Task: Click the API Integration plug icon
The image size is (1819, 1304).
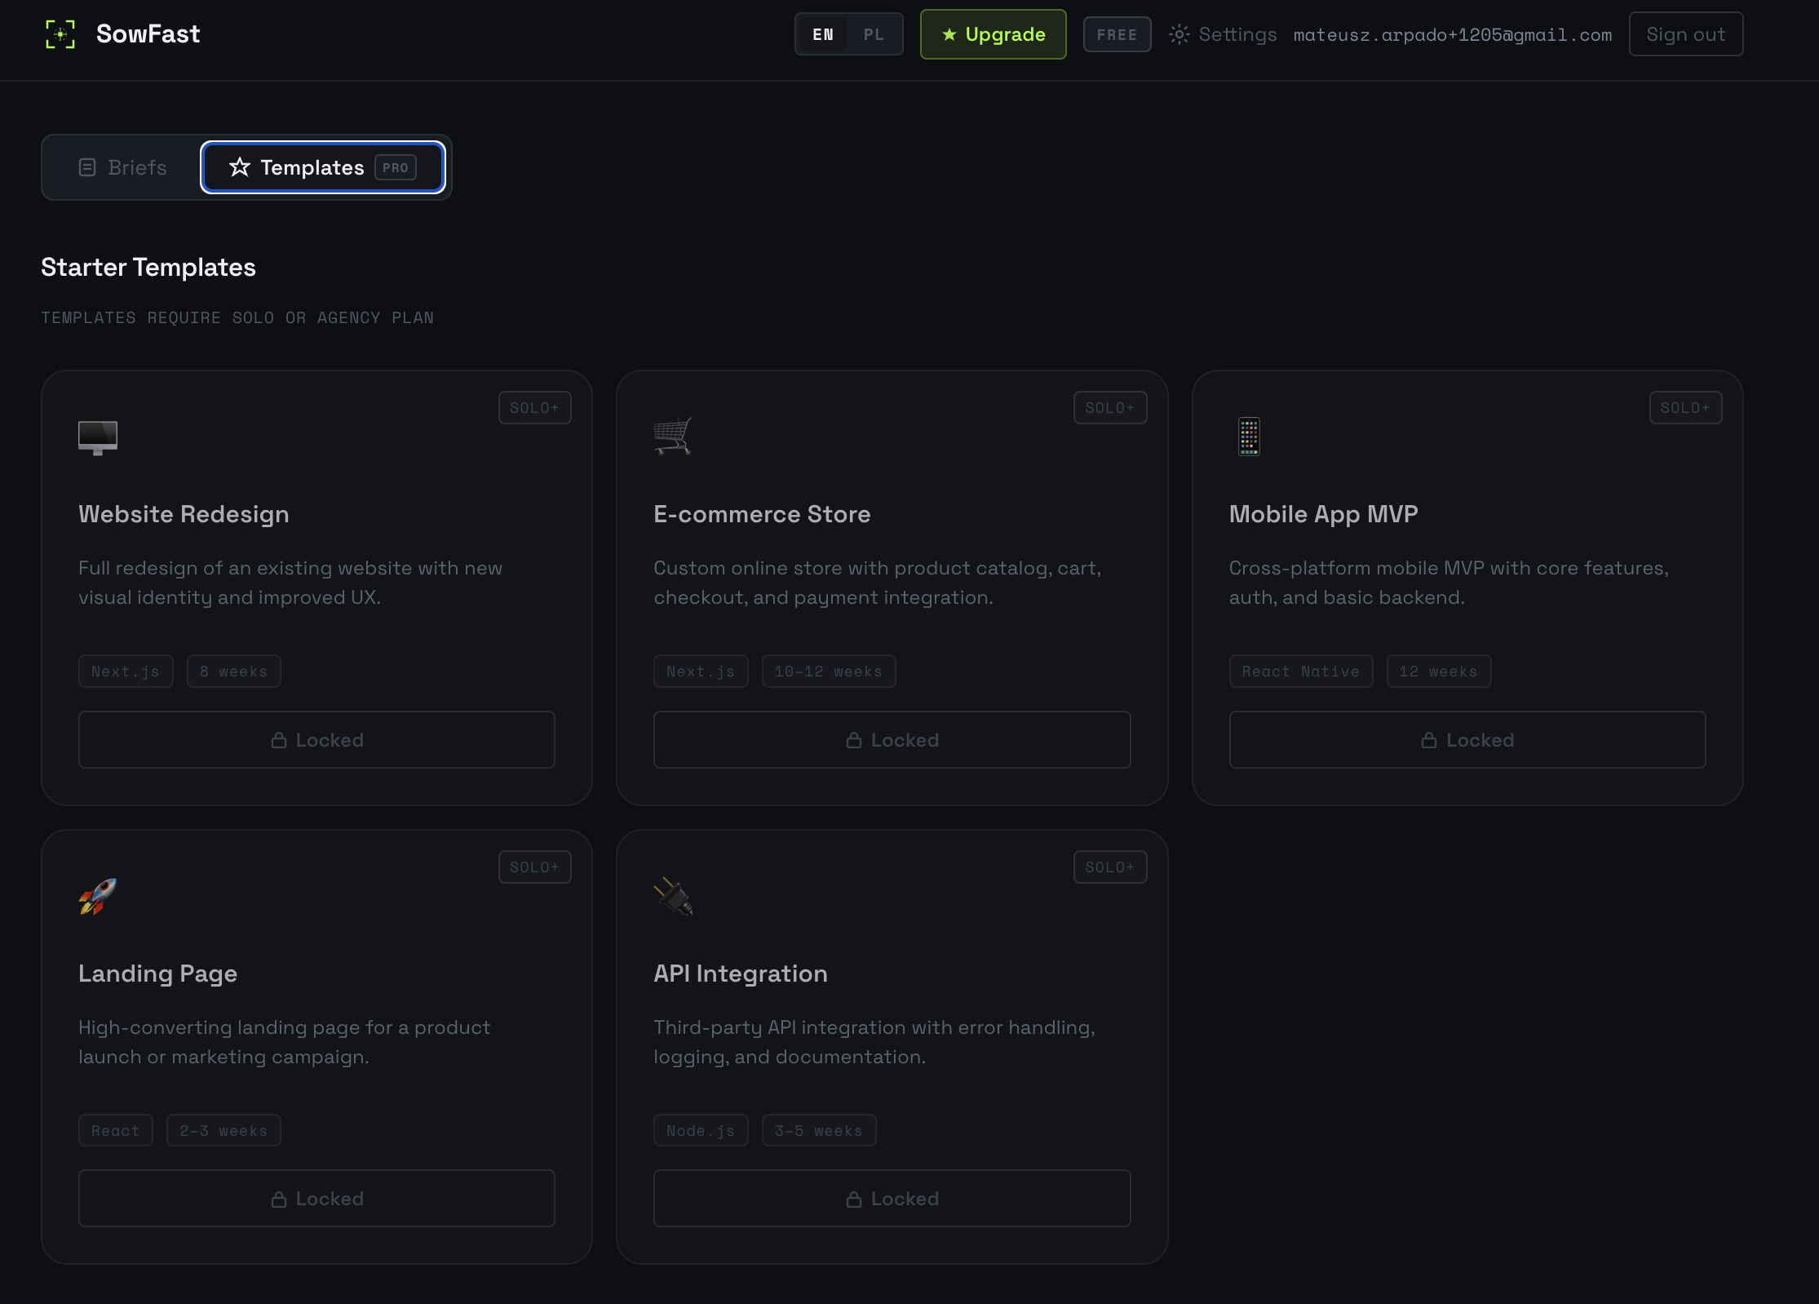Action: pos(673,896)
